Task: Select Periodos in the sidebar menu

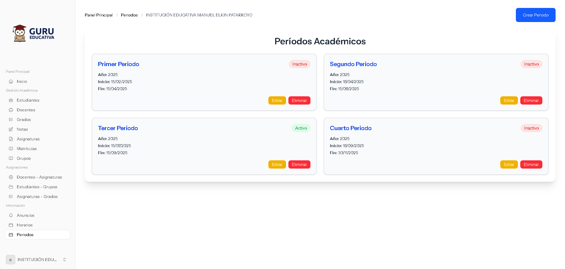Action: click(x=25, y=235)
